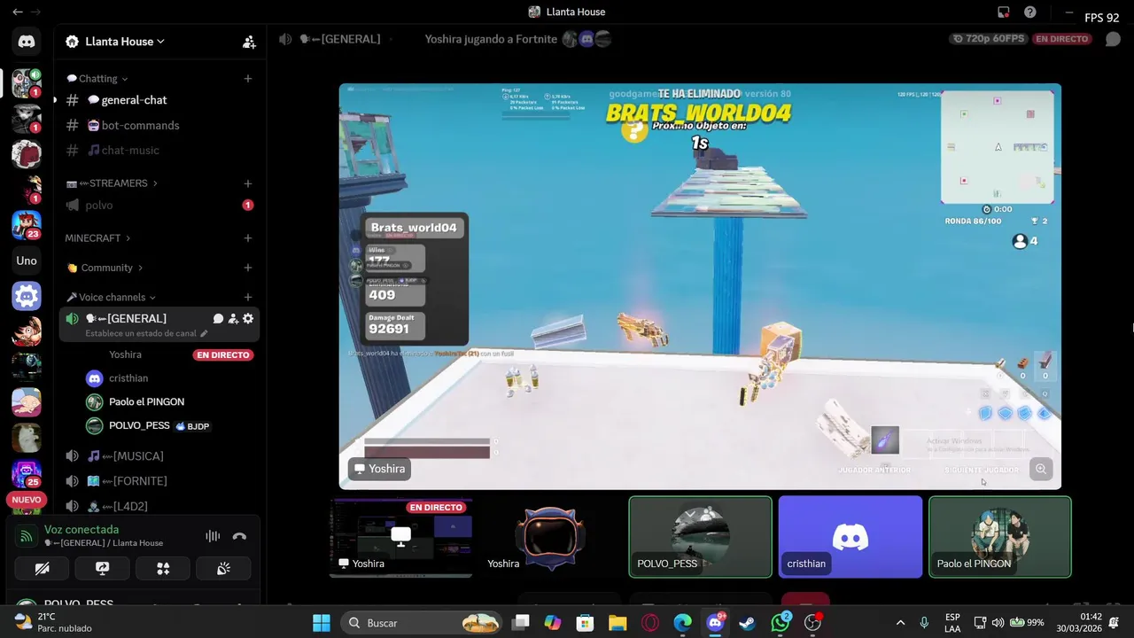Go back with title bar arrow

(17, 12)
